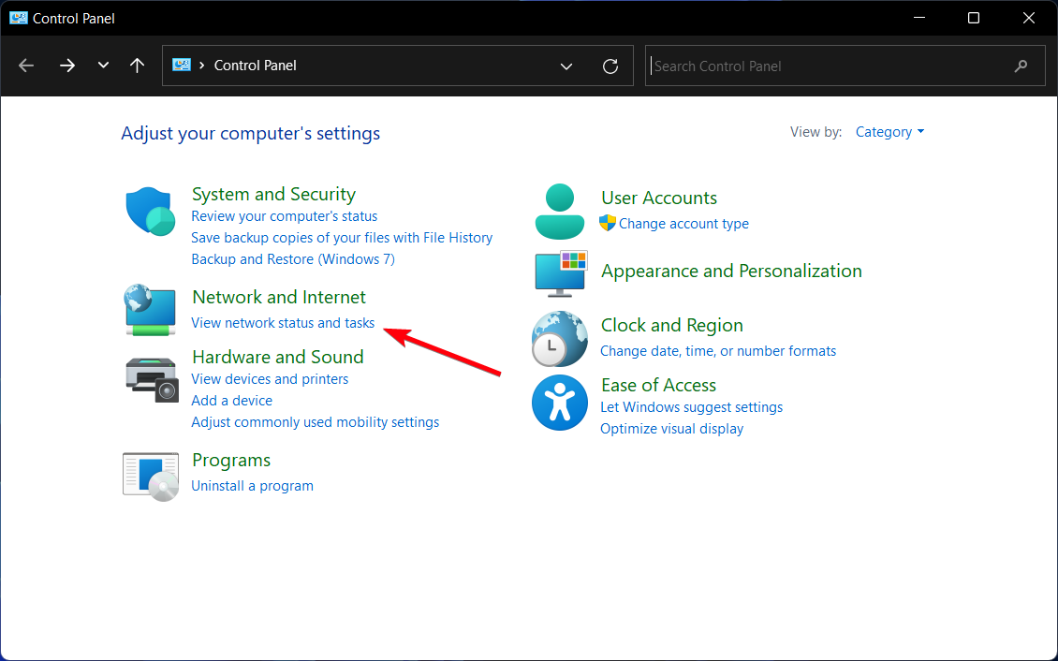The width and height of the screenshot is (1058, 661).
Task: Open Ease of Access category
Action: point(658,385)
